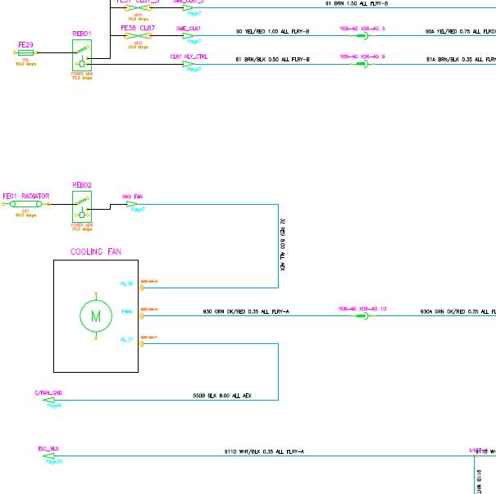Select the CL87 RLY_CTRL signal label

[189, 57]
